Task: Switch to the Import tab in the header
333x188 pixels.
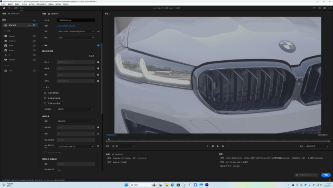Action: [x=10, y=8]
